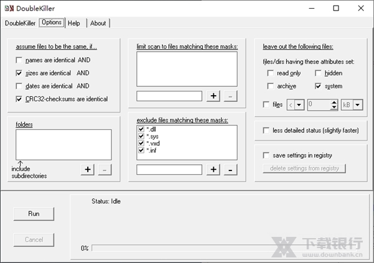374x263 pixels.
Task: Open the About tab
Action: [x=98, y=23]
